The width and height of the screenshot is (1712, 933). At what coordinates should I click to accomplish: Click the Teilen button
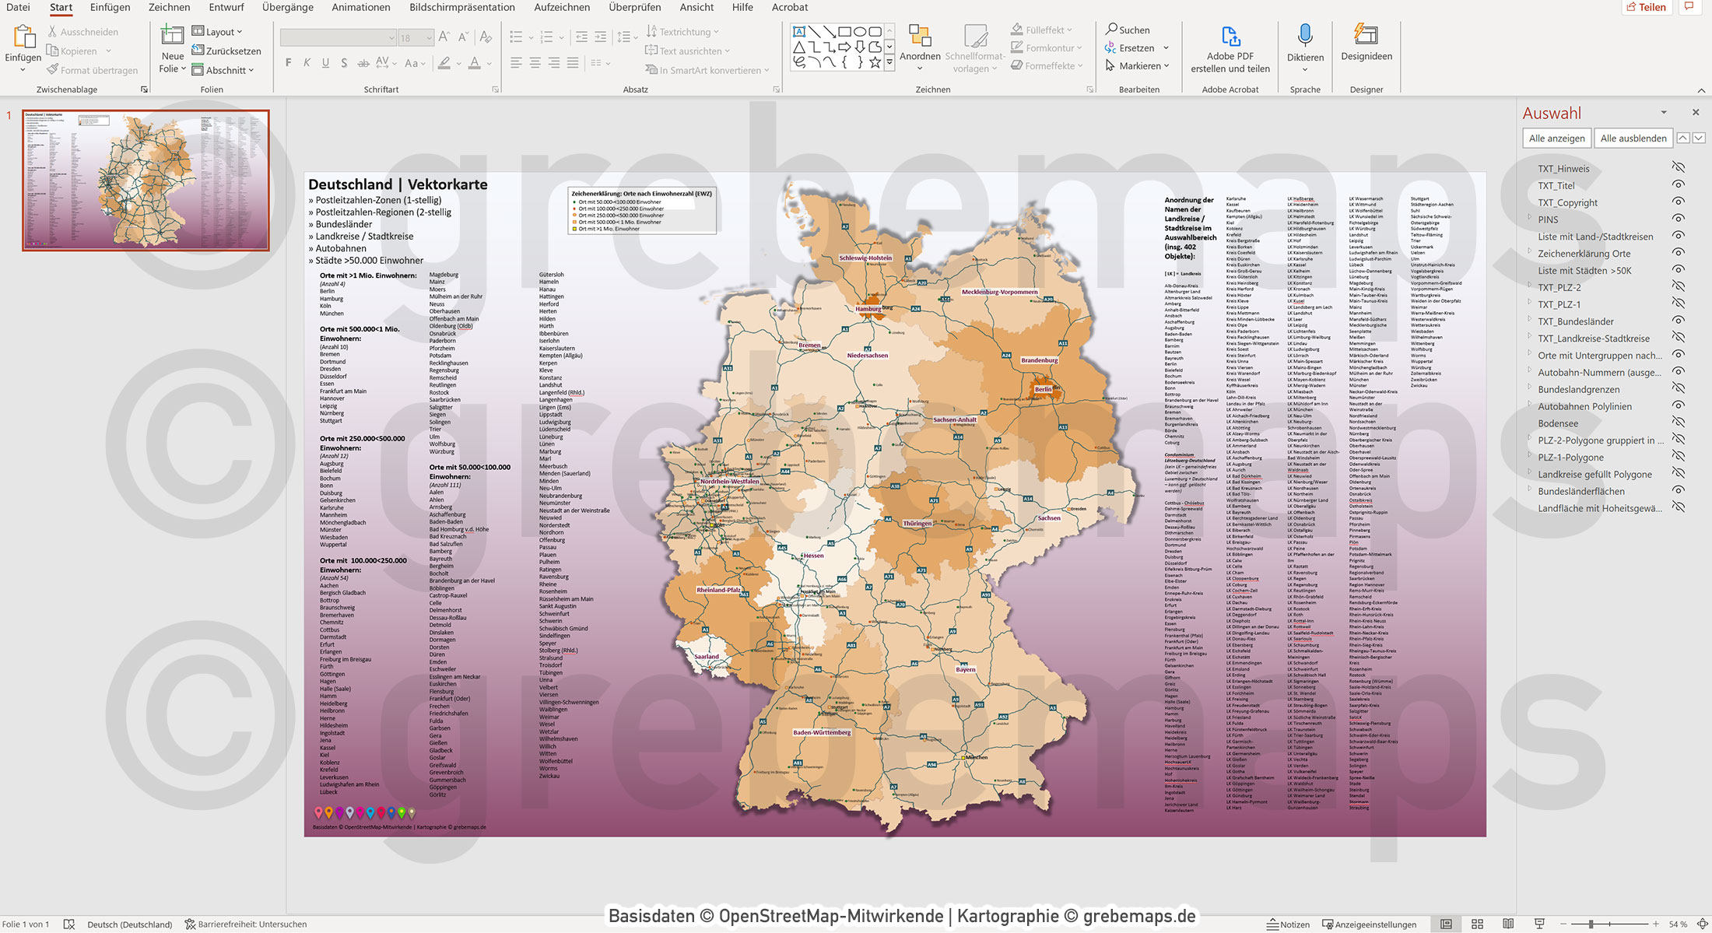tap(1647, 7)
